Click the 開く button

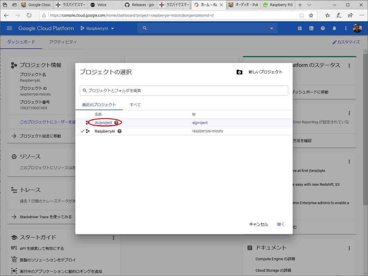[x=281, y=224]
